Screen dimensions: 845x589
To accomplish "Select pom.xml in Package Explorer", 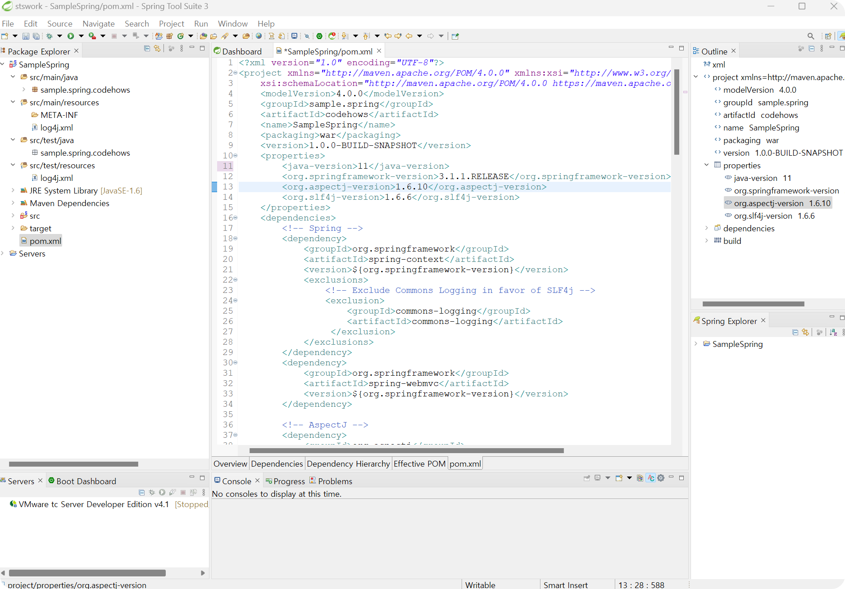I will coord(41,241).
